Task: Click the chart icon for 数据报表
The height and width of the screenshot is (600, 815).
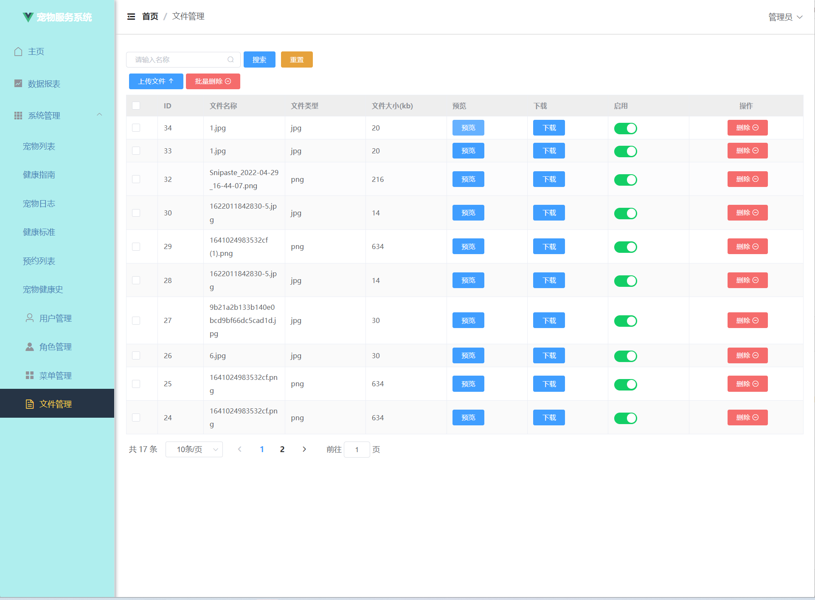Action: [x=18, y=84]
